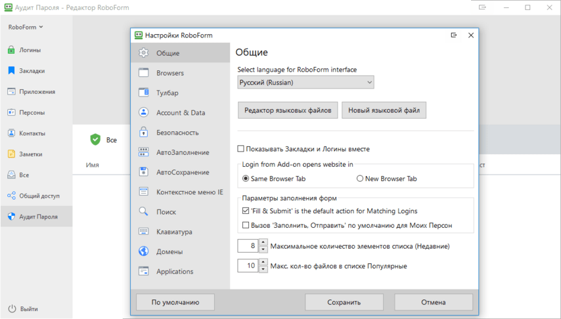Click the Общие gear icon in settings
Image resolution: width=561 pixels, height=319 pixels.
(x=143, y=53)
